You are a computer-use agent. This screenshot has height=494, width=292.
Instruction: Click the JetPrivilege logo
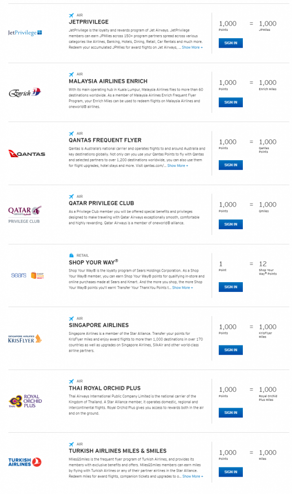(25, 33)
